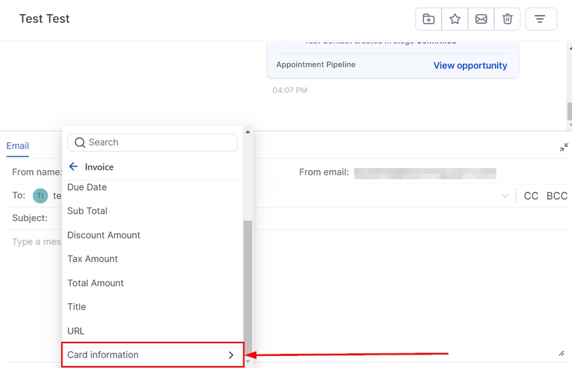Switch to the Email tab
This screenshot has width=572, height=368.
(x=18, y=146)
